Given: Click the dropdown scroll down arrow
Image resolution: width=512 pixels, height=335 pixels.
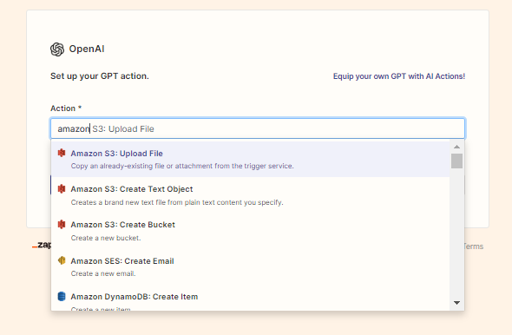Looking at the screenshot, I should click(x=456, y=303).
